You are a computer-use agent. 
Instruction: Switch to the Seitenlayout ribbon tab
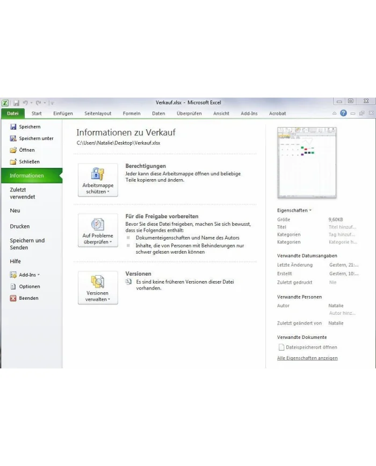tap(98, 113)
